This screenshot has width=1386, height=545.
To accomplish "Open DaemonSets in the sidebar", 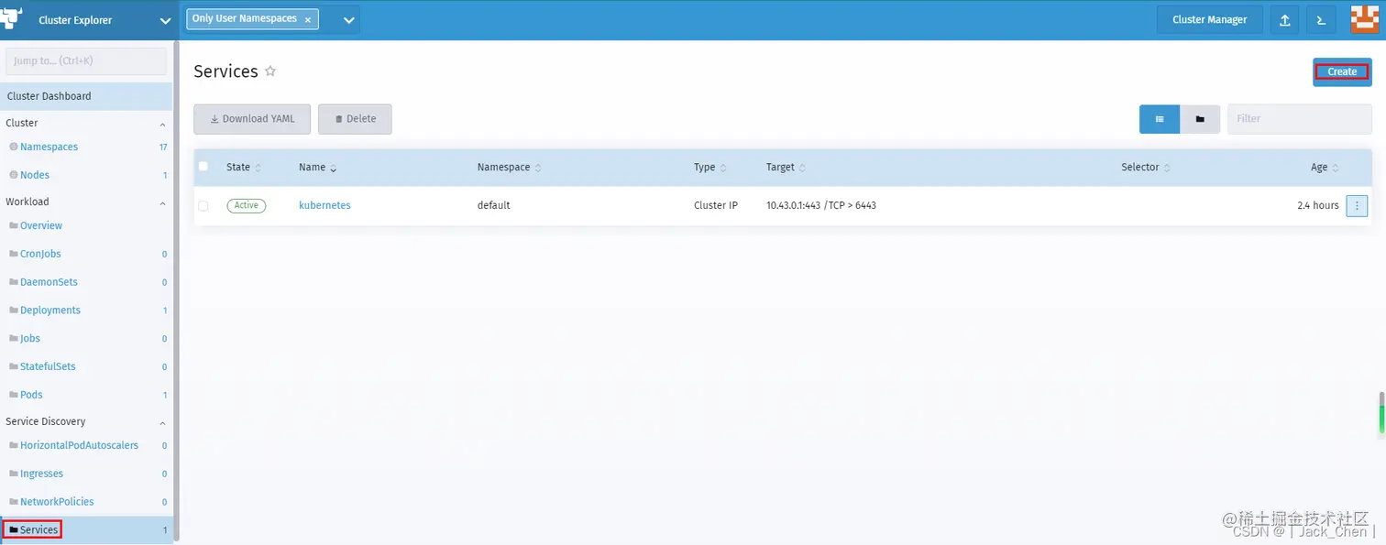I will tap(49, 282).
